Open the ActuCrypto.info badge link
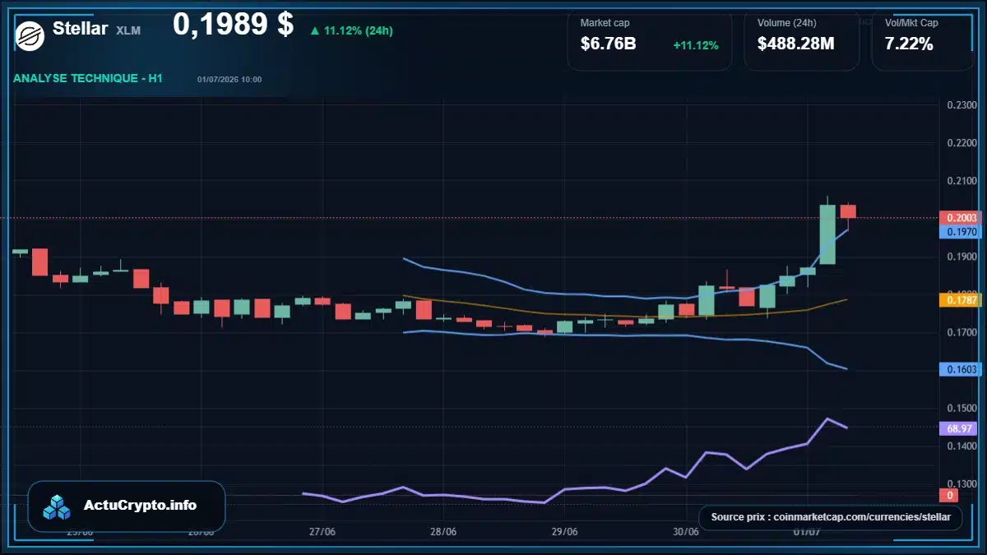 point(127,506)
